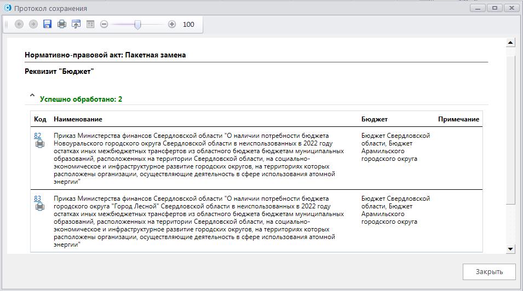Click the budget cell in row 83

(395, 210)
